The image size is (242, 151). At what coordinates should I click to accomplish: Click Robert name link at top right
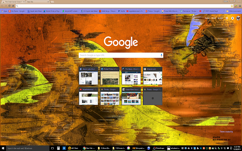pos(207,18)
